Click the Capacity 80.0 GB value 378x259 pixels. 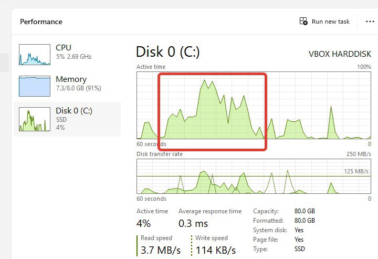[x=304, y=211]
